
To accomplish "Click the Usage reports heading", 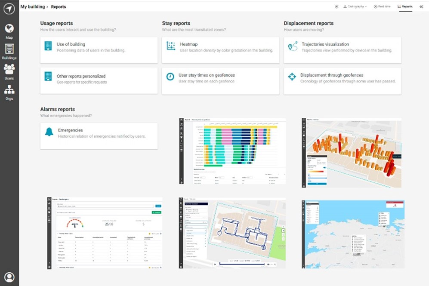I will [x=56, y=23].
